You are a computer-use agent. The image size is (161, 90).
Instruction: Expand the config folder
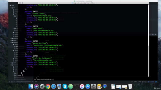pos(11,40)
